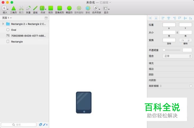Flip vertically with the 翻转 button

coord(189,40)
